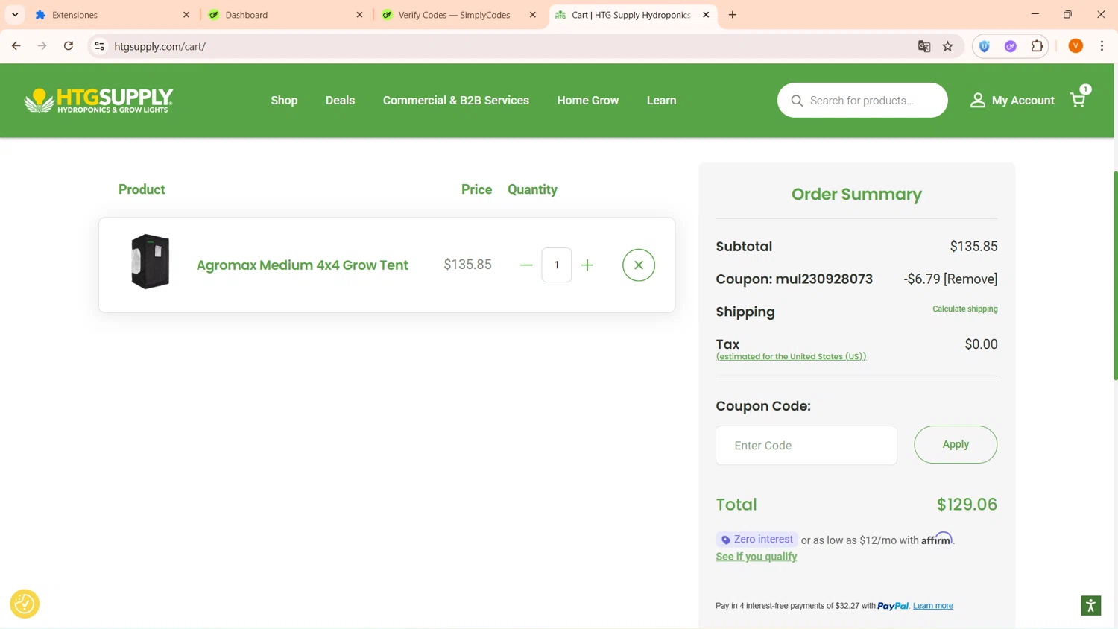Remove the applied coupon mul230928073
The width and height of the screenshot is (1118, 629).
[x=970, y=279]
